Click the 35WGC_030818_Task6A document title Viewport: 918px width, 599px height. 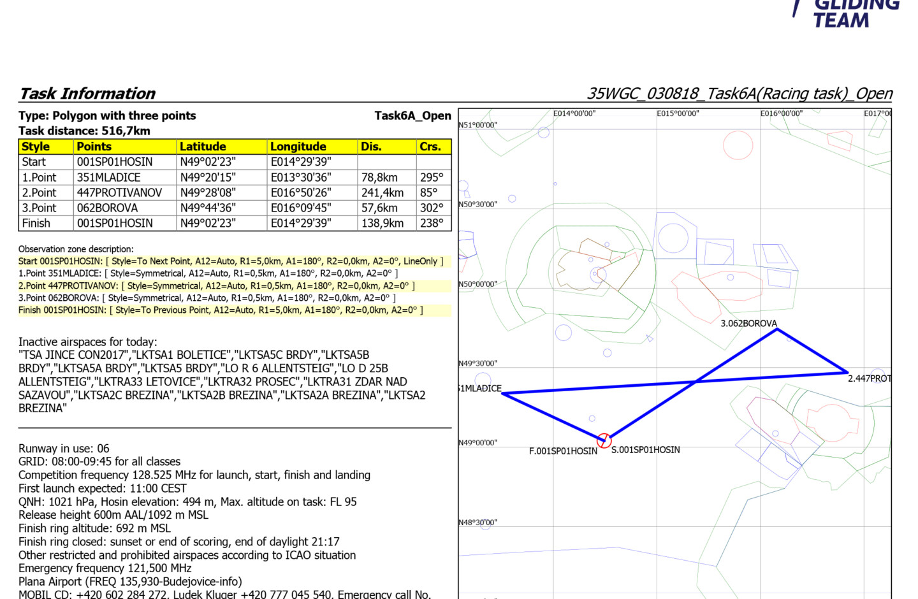click(739, 94)
